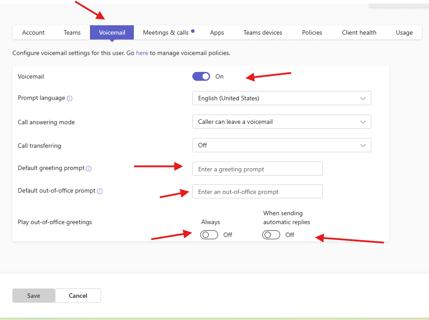Open the Teams devices tab
Screen dimensions: 429x320
pos(263,32)
